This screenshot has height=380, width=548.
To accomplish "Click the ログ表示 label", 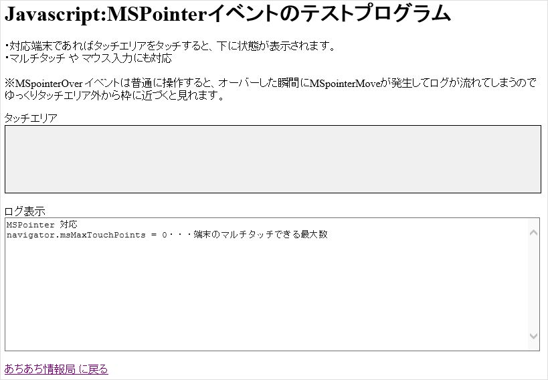I will pyautogui.click(x=25, y=211).
